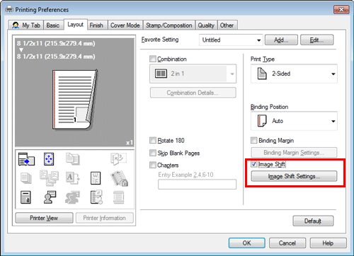354x256 pixels.
Task: Toggle the Rotate 180 checkbox
Action: 153,141
